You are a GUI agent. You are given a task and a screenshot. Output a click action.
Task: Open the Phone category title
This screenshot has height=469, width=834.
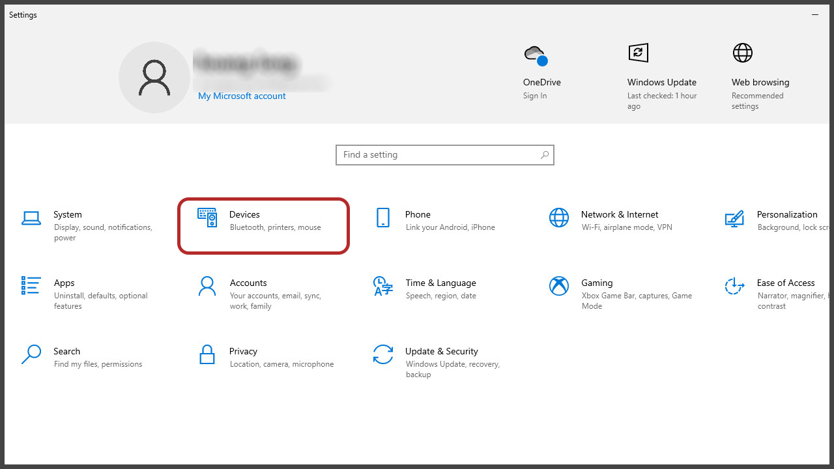coord(418,214)
